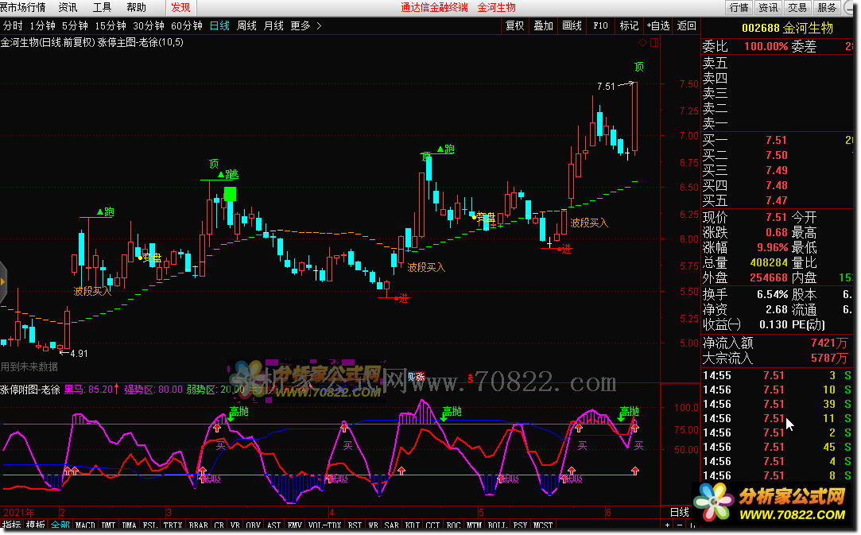Open the 复权 adjustment menu
Screen dimensions: 861x535
[514, 25]
